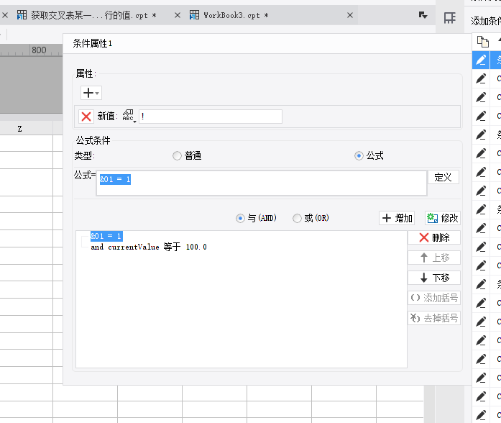The width and height of the screenshot is (501, 423).
Task: Click the WorkBook3 tab file icon
Action: tap(194, 14)
